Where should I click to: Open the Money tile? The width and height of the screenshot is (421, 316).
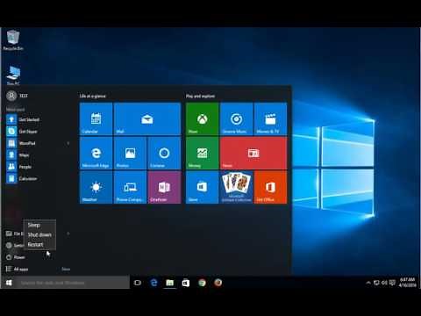coord(202,153)
